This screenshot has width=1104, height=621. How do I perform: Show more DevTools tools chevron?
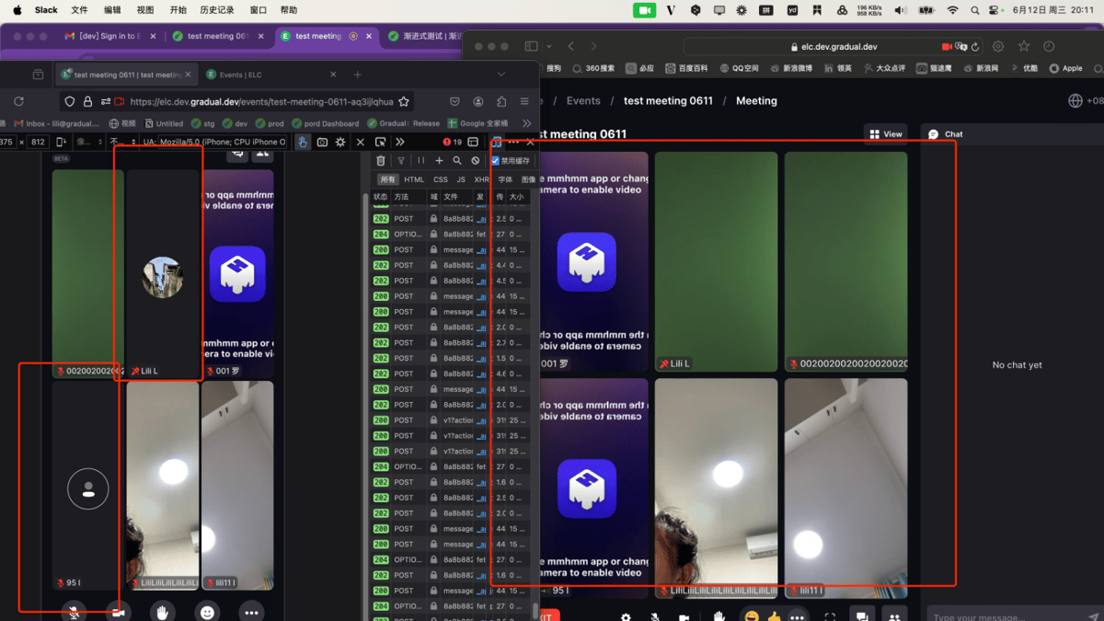coord(400,143)
